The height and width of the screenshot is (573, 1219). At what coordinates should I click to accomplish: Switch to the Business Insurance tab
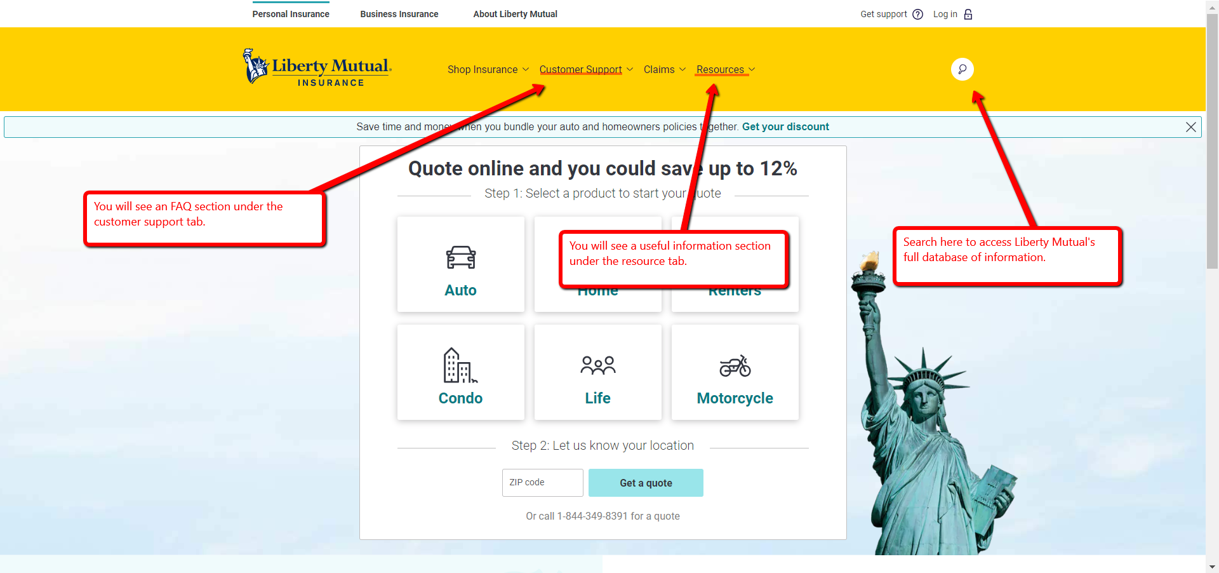399,14
